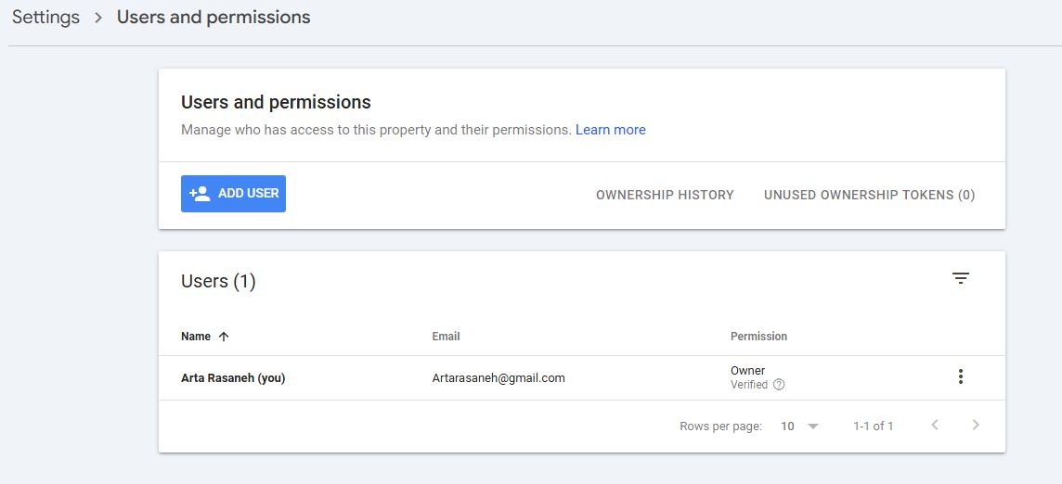The width and height of the screenshot is (1062, 484).
Task: Click the ADD USER button
Action: point(233,194)
